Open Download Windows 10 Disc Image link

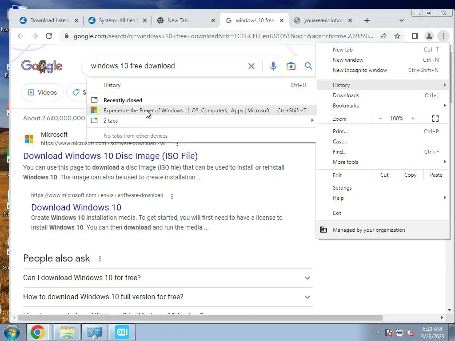110,156
